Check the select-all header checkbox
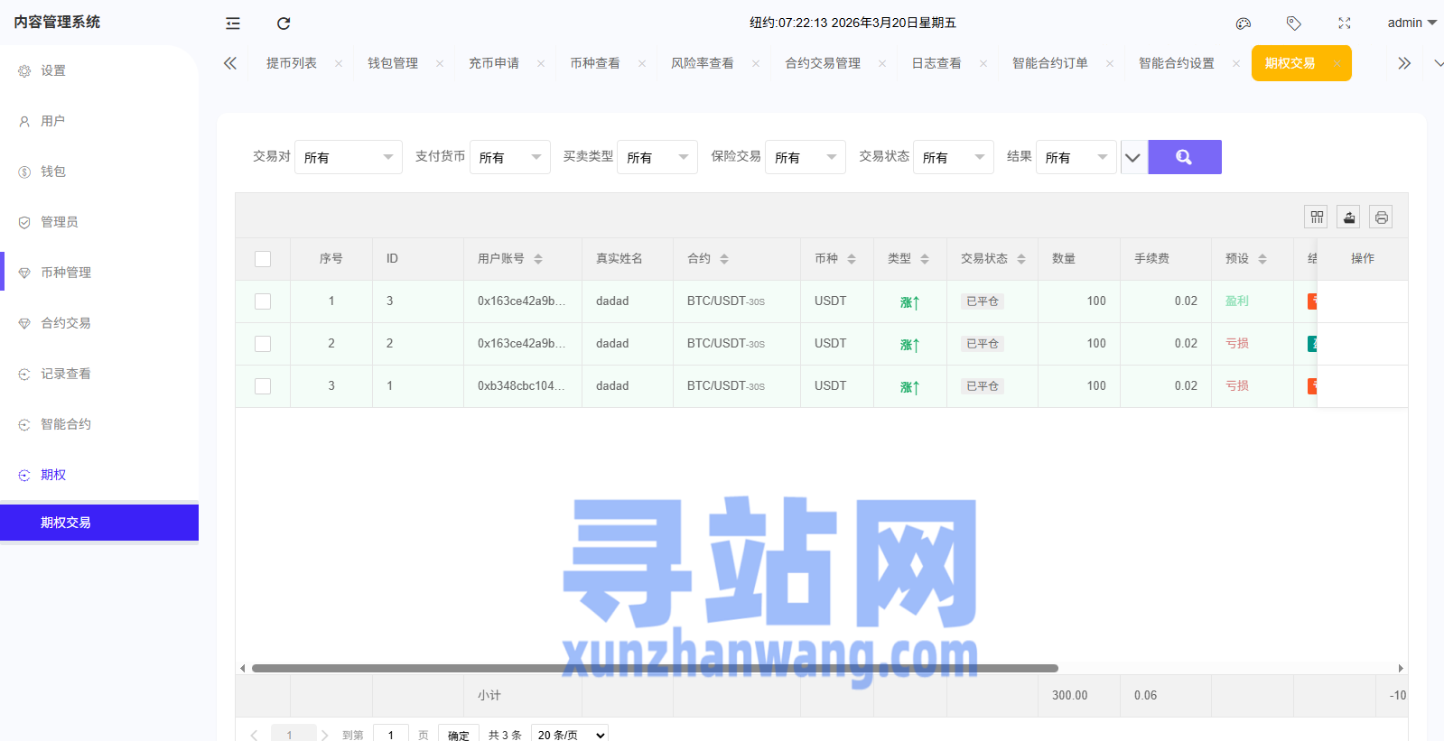 263,259
